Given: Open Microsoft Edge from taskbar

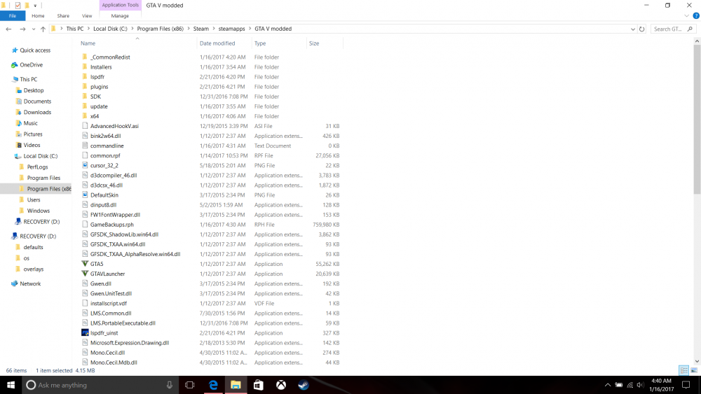Looking at the screenshot, I should coord(213,385).
